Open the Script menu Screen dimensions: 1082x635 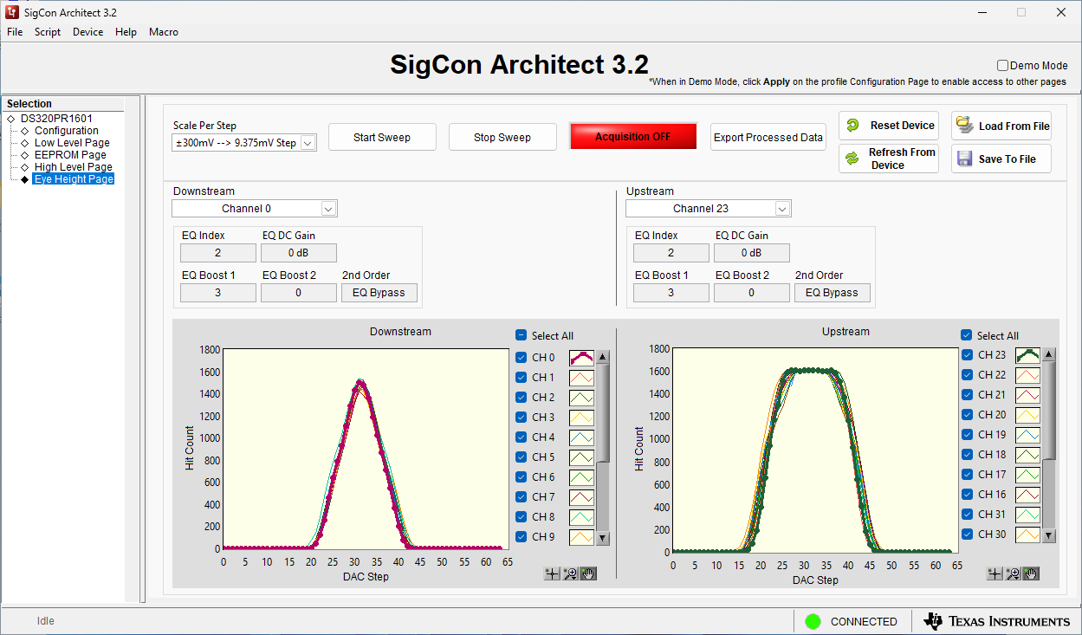pos(47,32)
